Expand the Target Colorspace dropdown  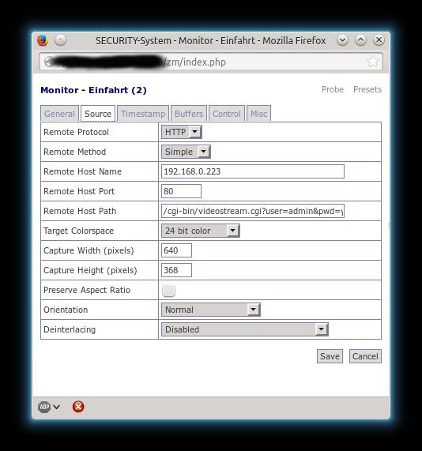point(201,231)
